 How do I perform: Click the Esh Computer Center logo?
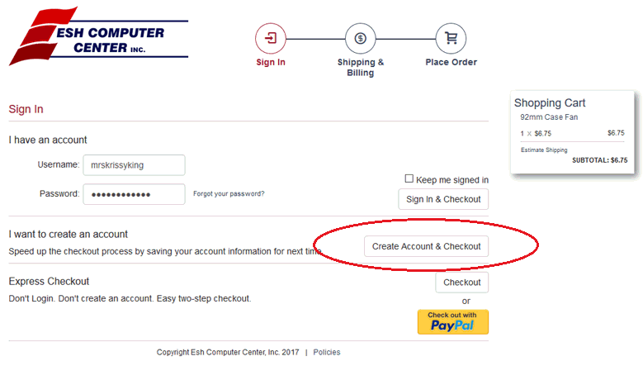click(x=99, y=37)
